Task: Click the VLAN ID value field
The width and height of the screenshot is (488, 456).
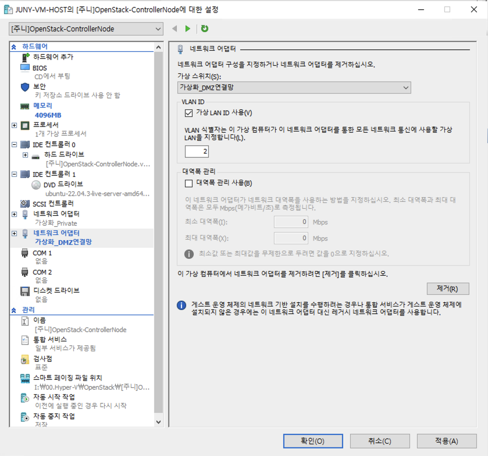Action: pos(197,152)
